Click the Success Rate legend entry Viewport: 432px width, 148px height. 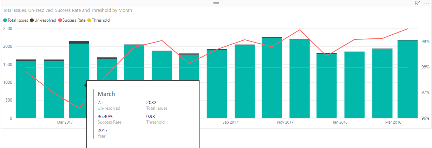[72, 20]
